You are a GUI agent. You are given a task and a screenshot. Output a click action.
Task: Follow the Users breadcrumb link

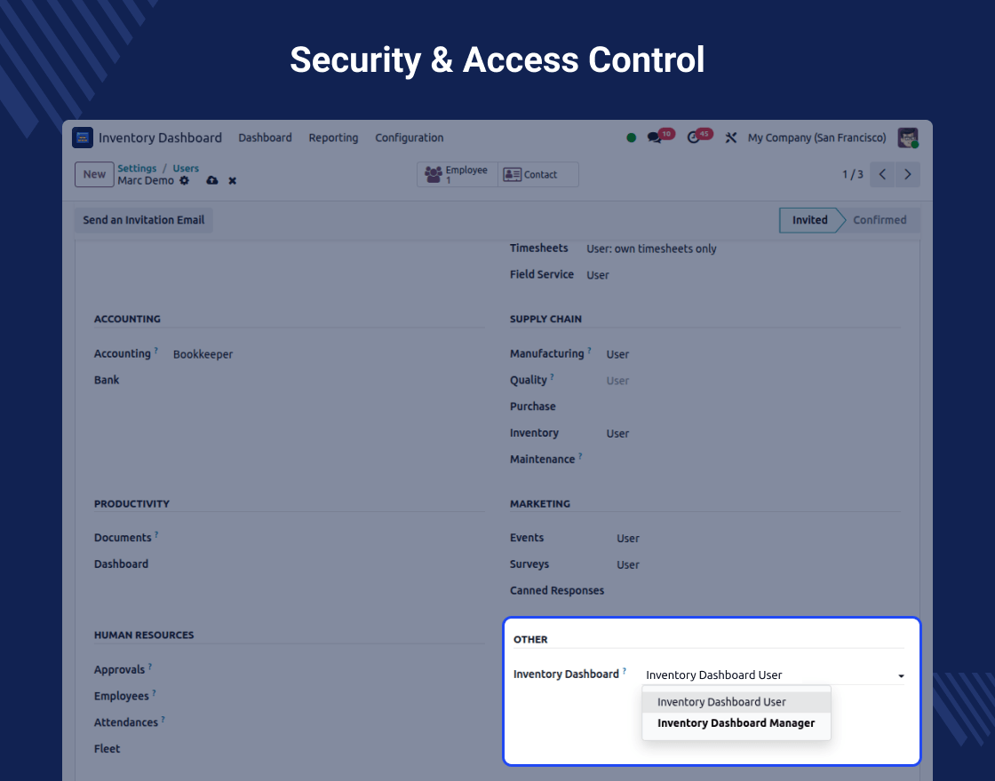186,168
